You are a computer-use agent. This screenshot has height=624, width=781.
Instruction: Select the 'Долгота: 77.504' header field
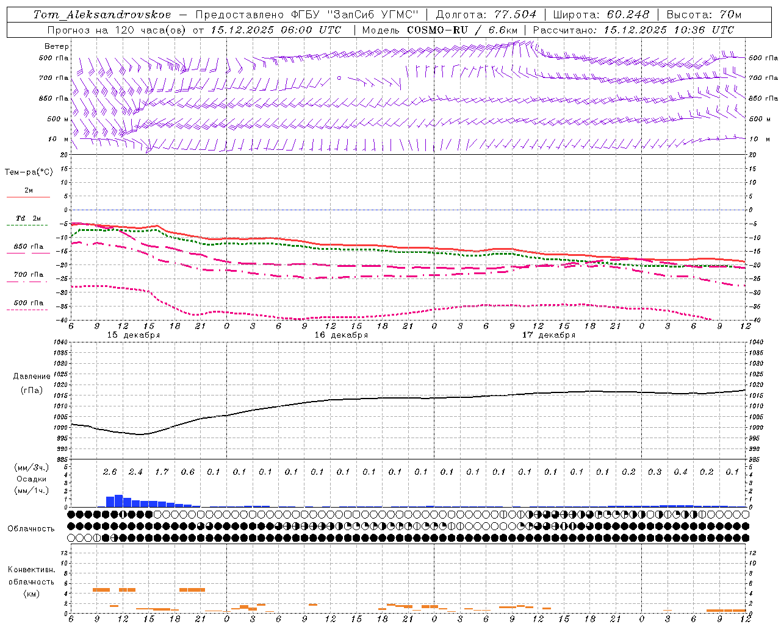click(x=486, y=15)
